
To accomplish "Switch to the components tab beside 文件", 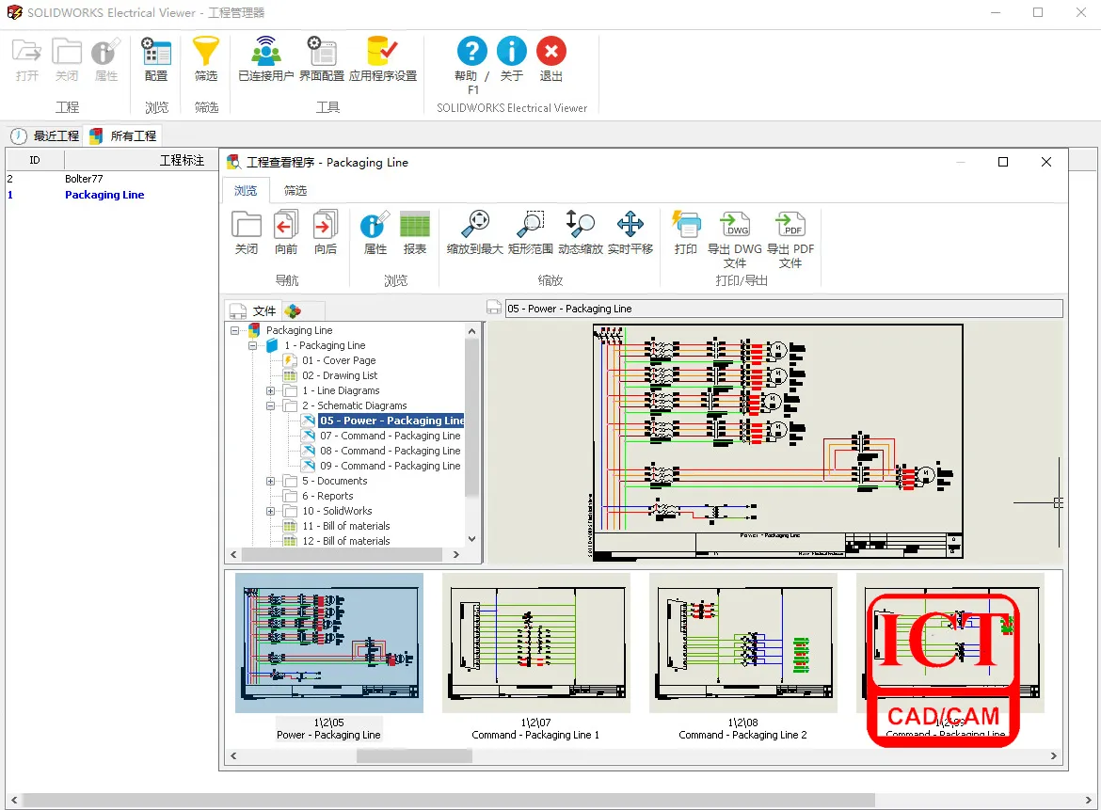I will [x=293, y=311].
